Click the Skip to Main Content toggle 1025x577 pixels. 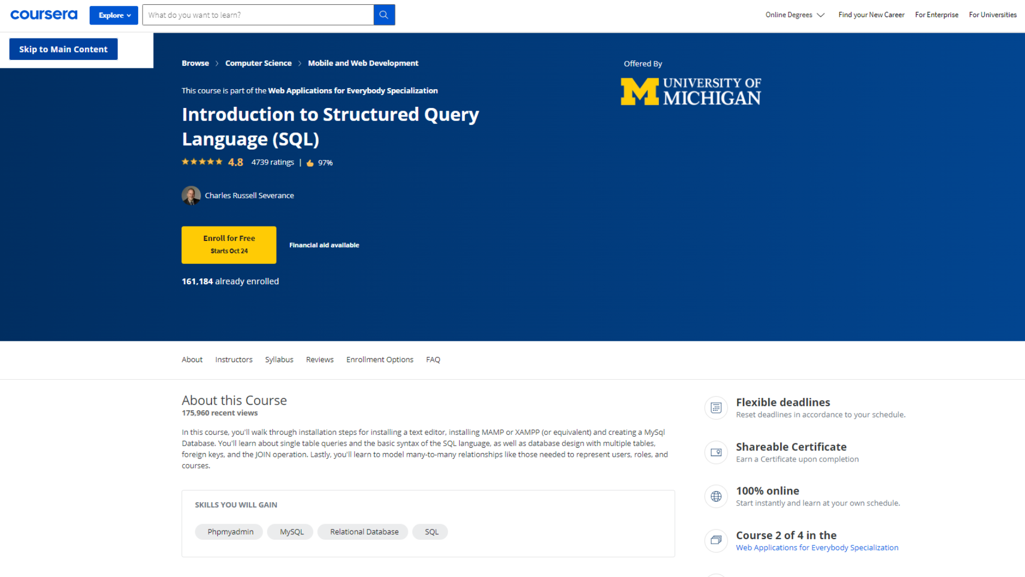64,49
